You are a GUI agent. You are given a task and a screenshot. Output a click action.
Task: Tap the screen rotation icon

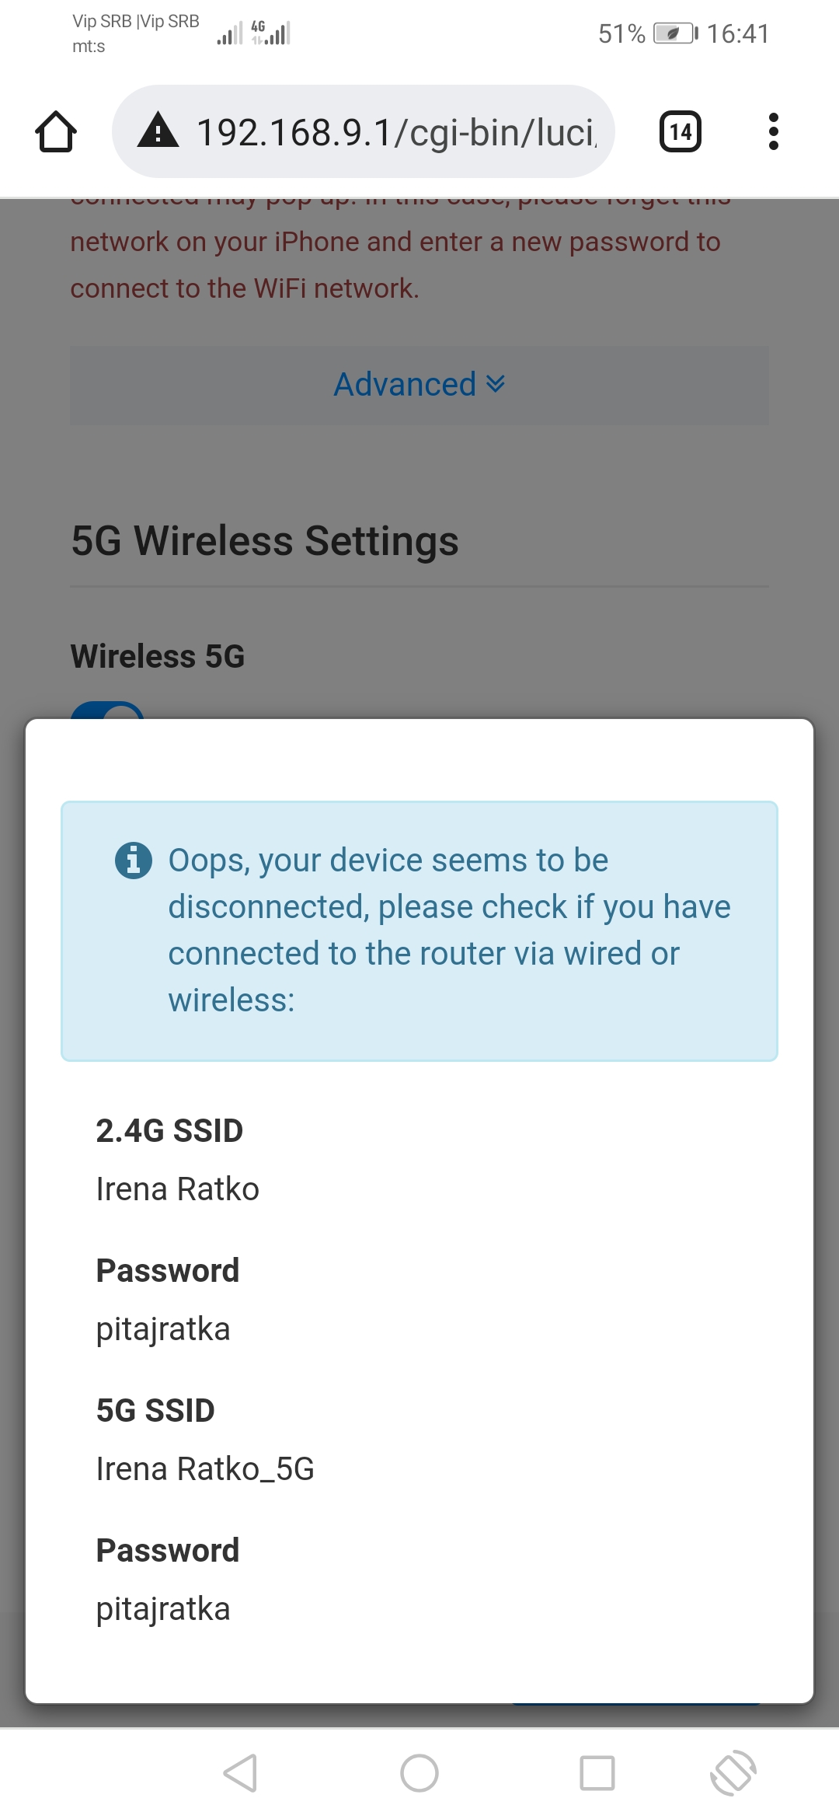point(733,1773)
